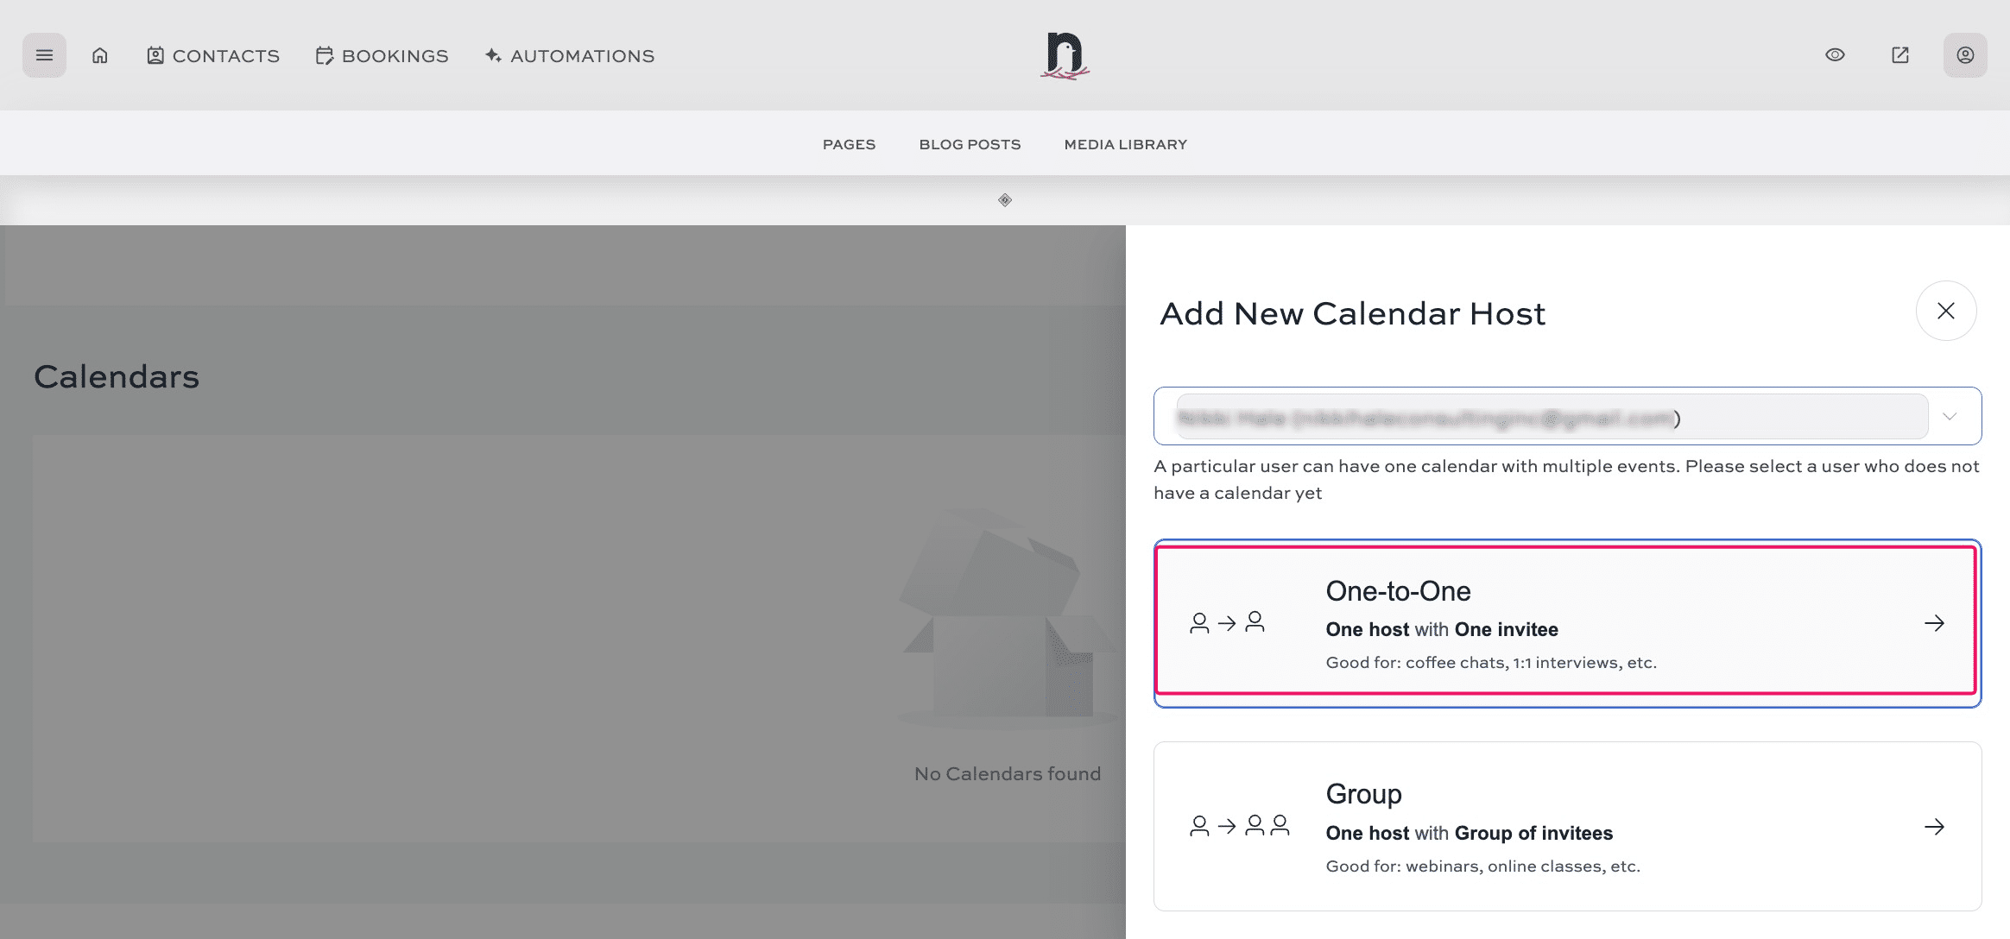
Task: Switch to the Blog Posts tab
Action: click(970, 144)
